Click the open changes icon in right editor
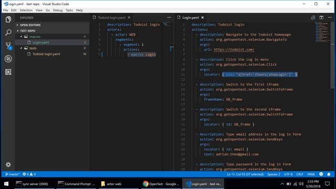The image size is (336, 189). coord(313,17)
